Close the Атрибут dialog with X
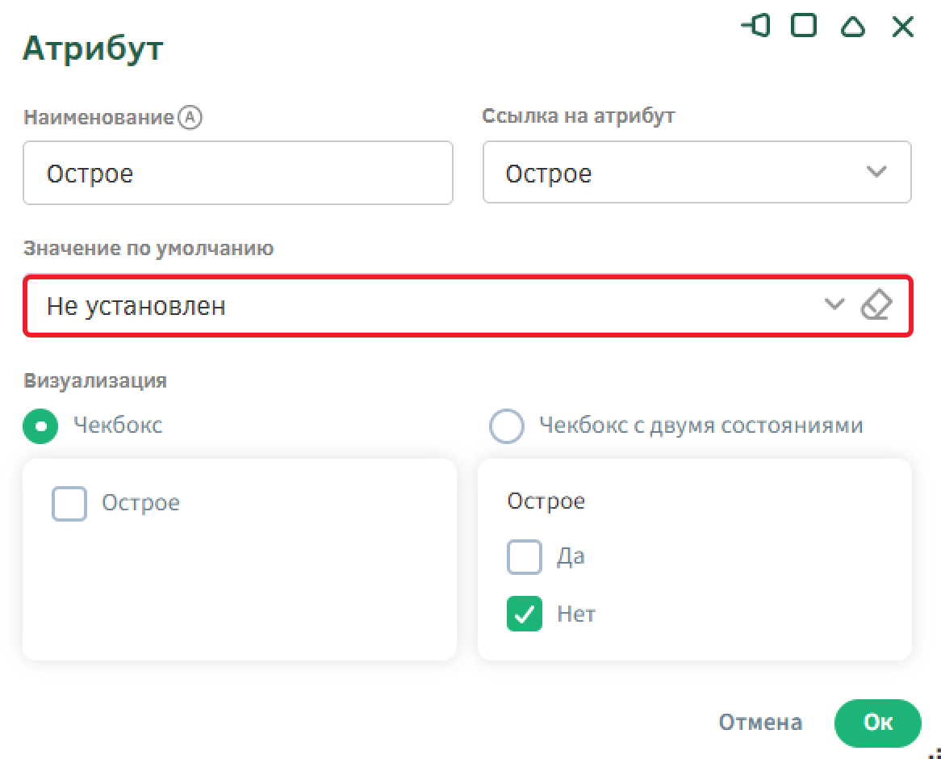 point(902,27)
